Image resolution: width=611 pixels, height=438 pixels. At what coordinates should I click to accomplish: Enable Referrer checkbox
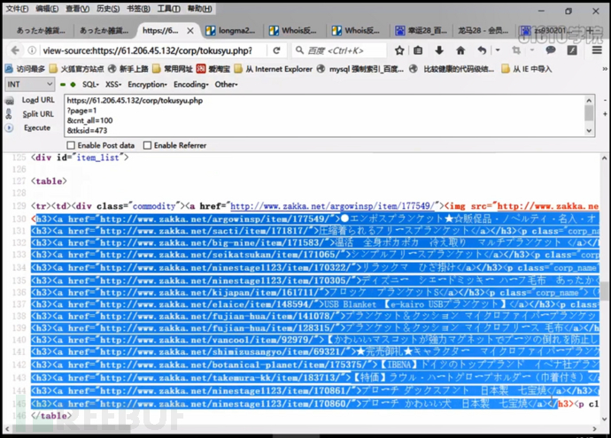coord(147,145)
